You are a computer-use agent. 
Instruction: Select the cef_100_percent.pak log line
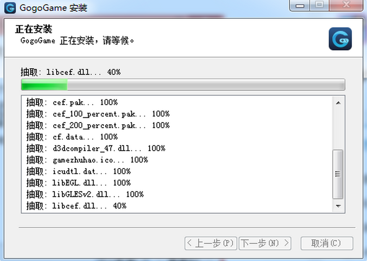point(98,114)
